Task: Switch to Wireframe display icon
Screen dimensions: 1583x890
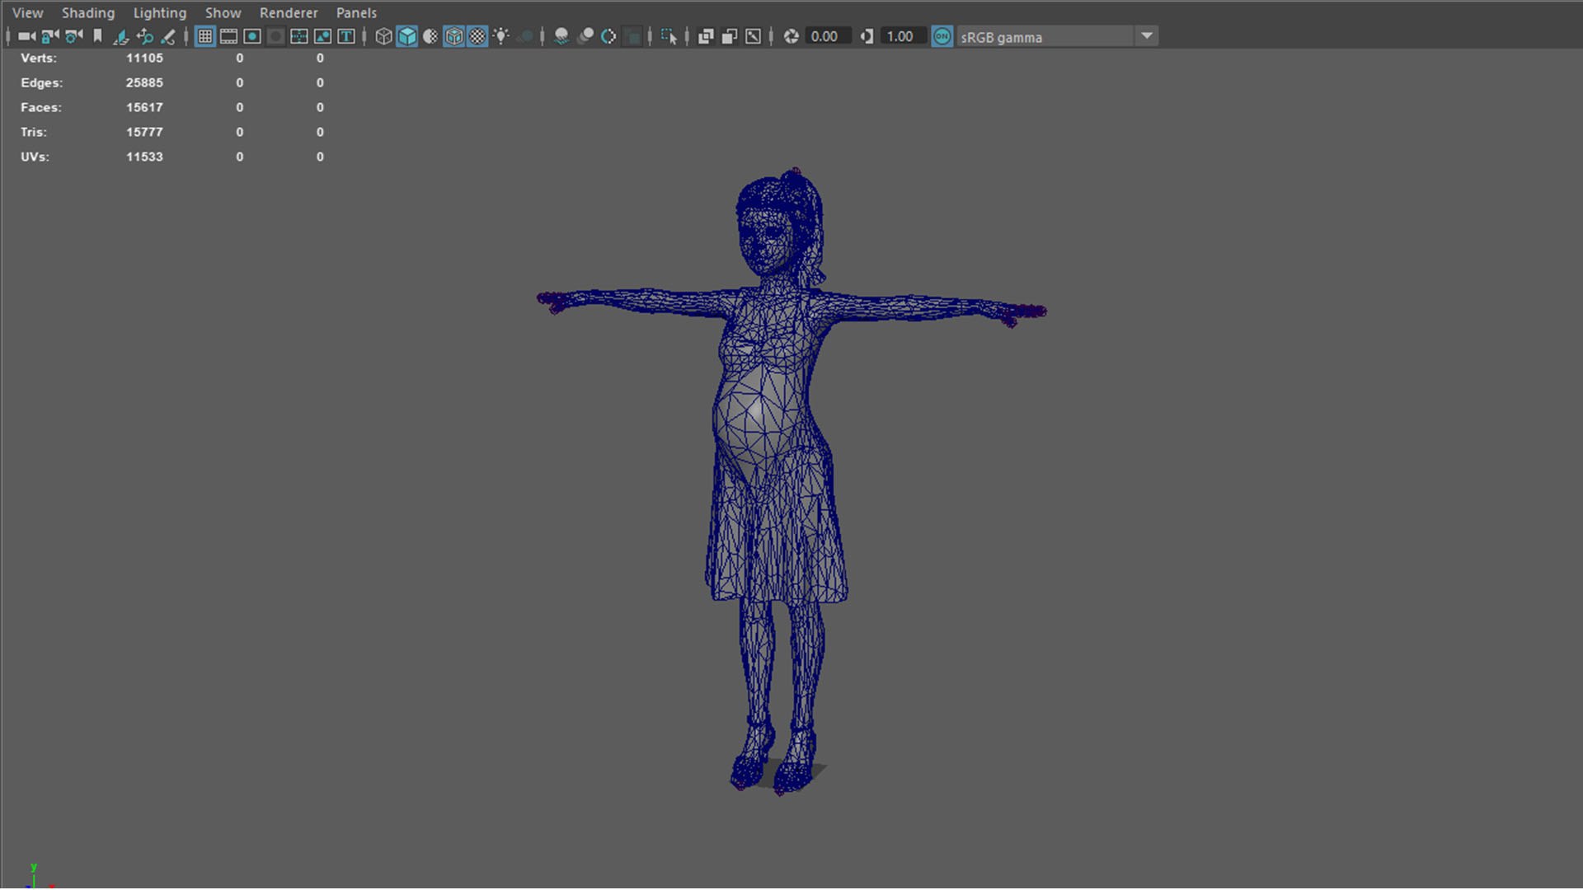Action: tap(383, 36)
